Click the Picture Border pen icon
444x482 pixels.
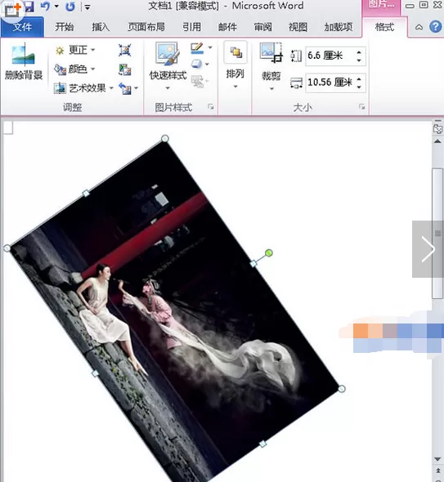click(197, 48)
